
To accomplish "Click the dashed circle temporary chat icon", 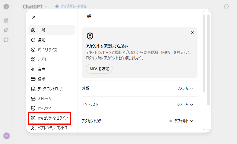I will point(226,7).
